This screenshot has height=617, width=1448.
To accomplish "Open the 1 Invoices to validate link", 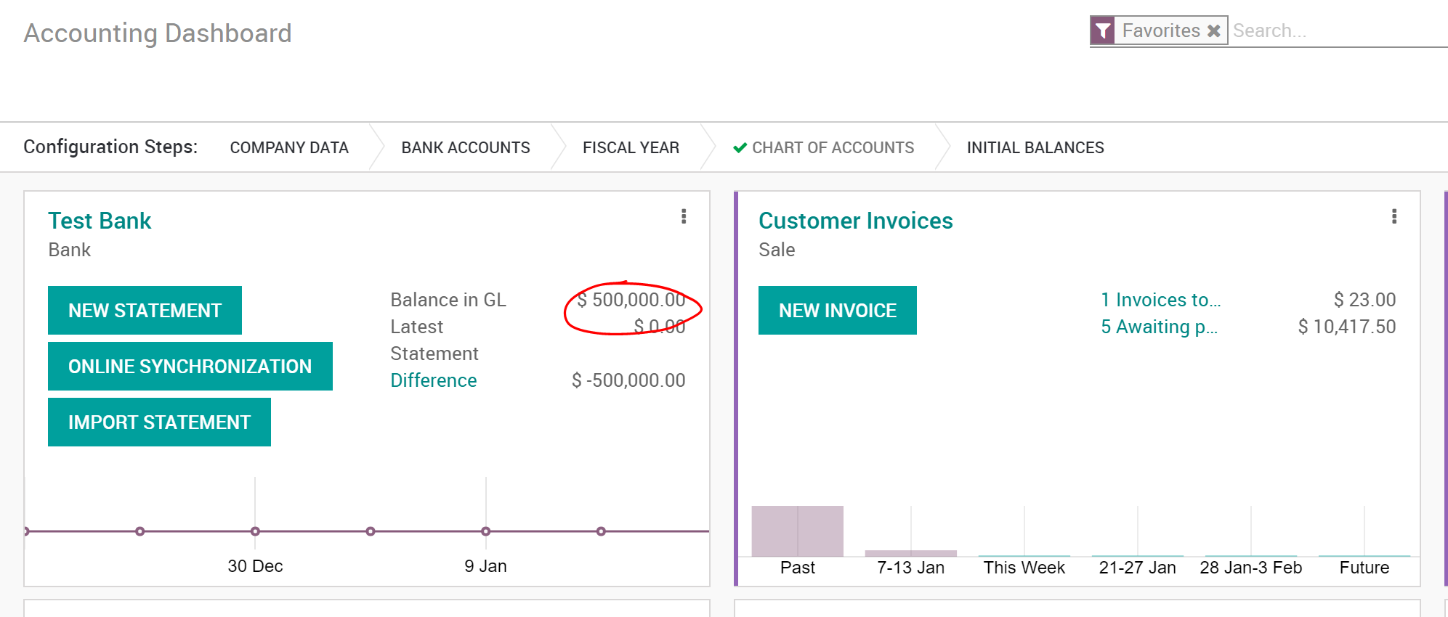I will pos(1161,300).
